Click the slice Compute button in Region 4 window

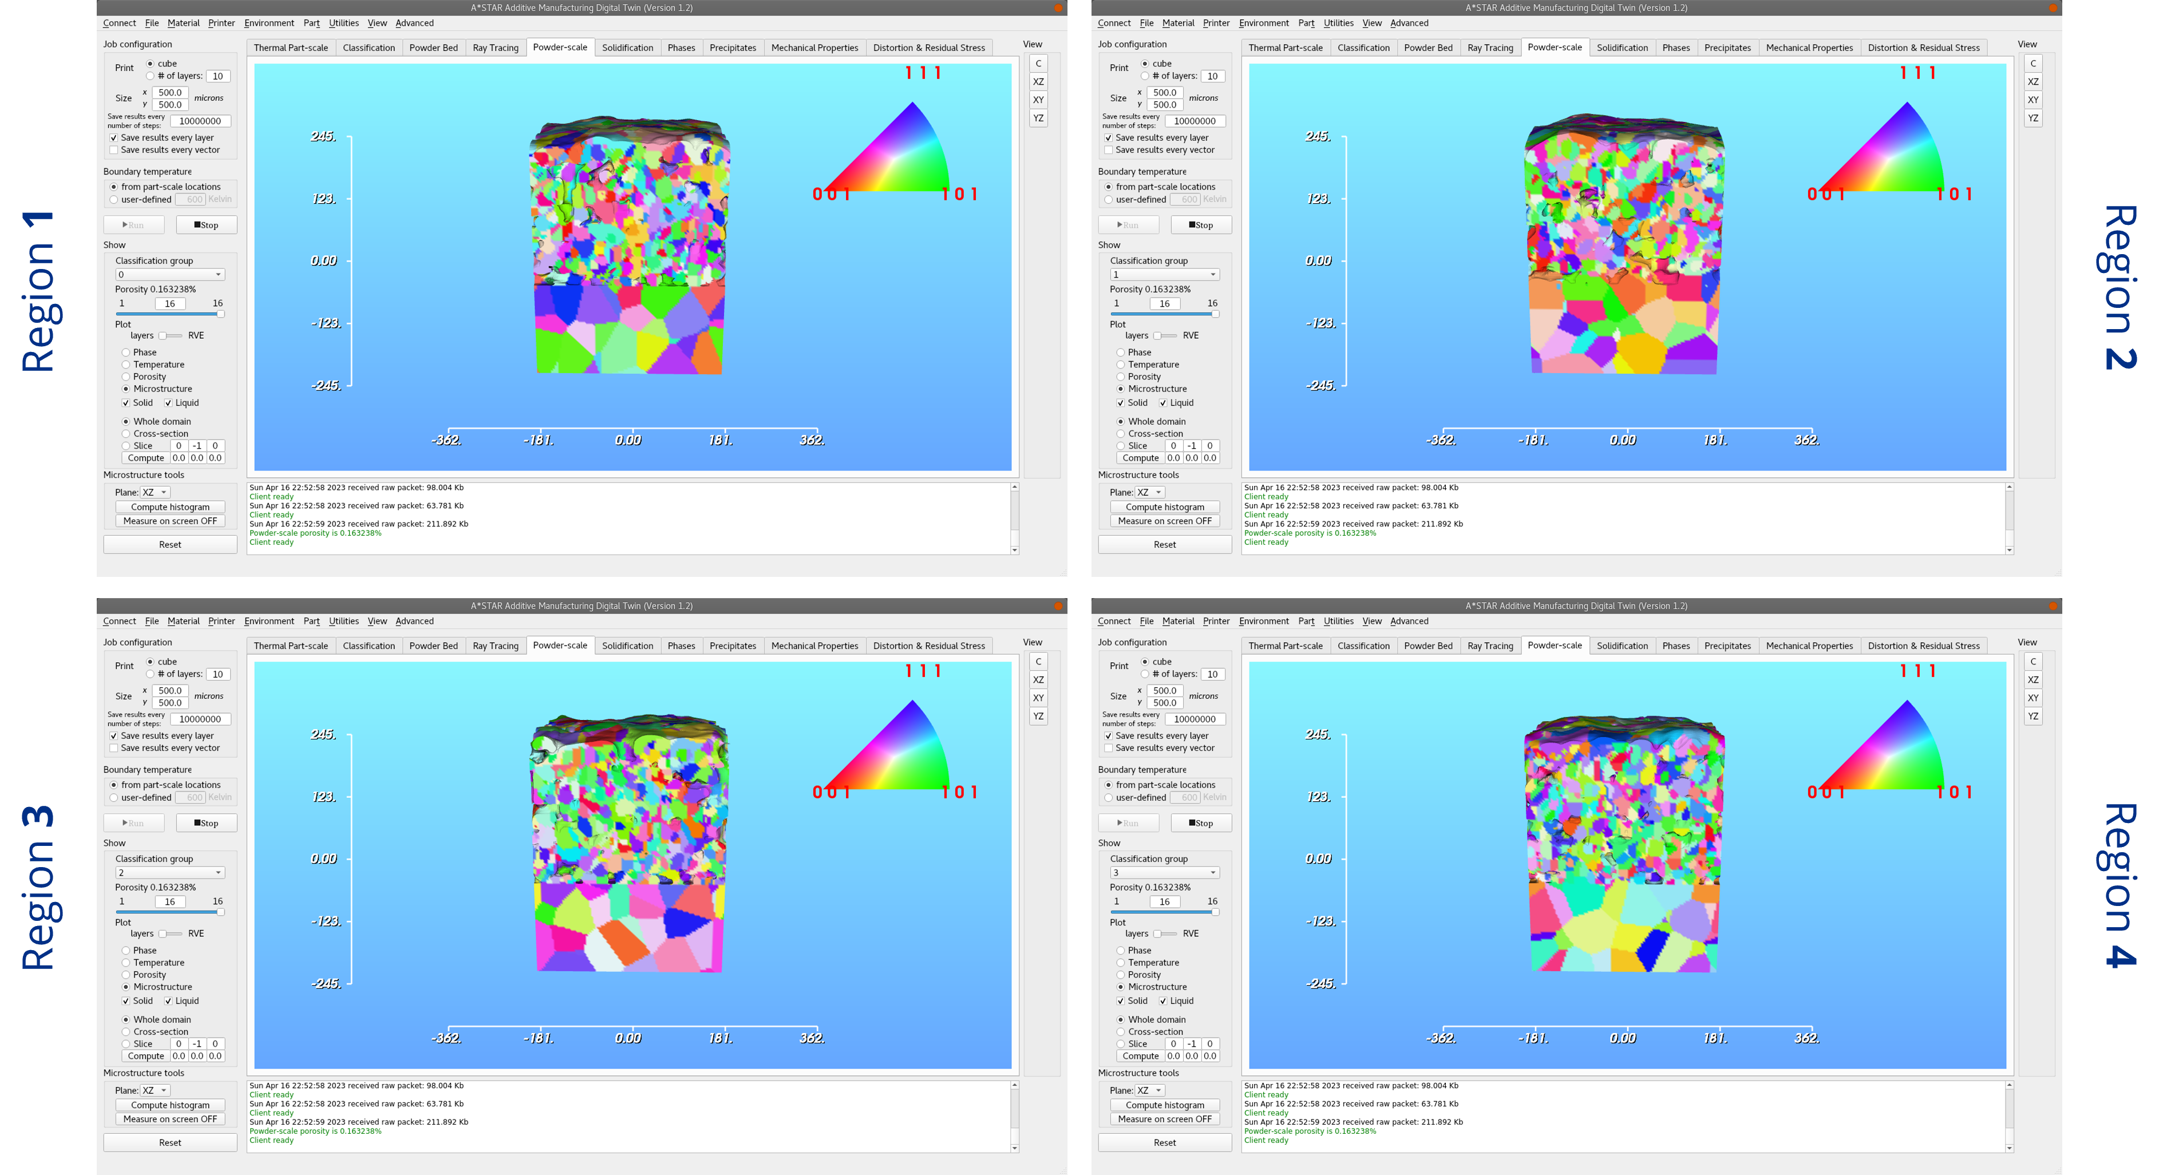coord(1141,1057)
